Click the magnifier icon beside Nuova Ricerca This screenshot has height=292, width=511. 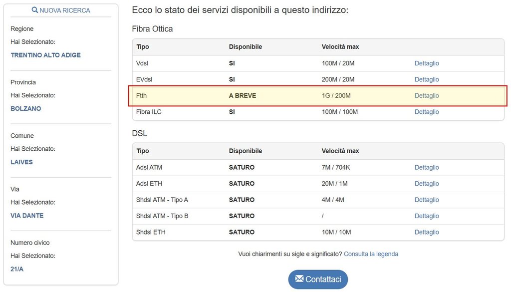pos(35,10)
